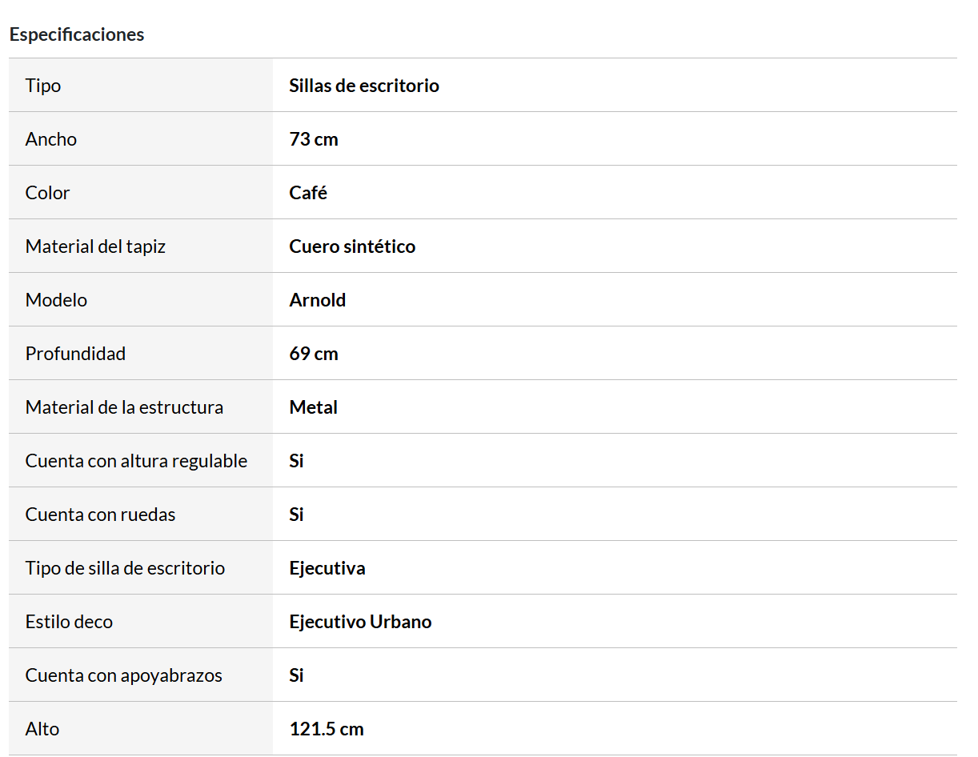Select the Café color value
The image size is (978, 757).
coord(308,193)
